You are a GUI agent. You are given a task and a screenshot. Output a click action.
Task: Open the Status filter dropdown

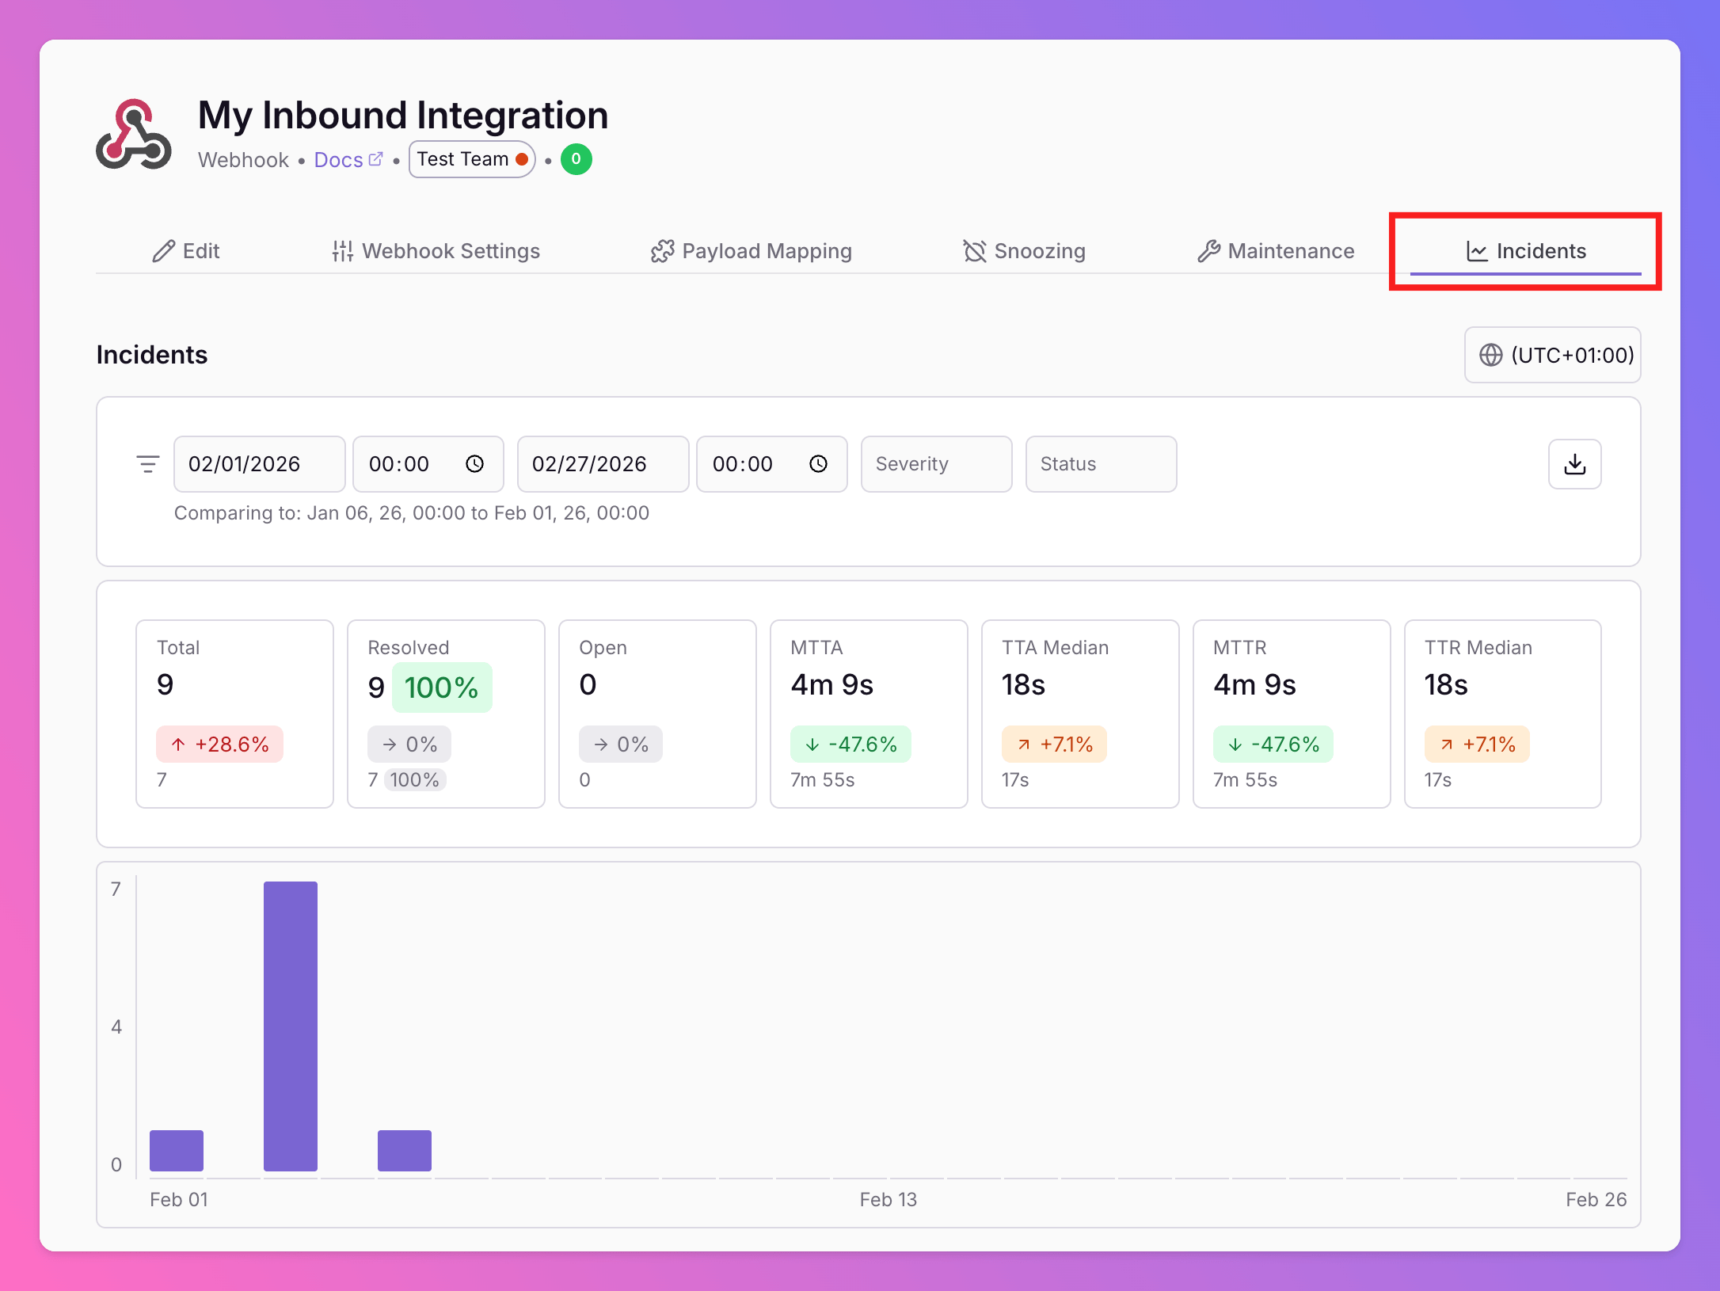point(1100,464)
